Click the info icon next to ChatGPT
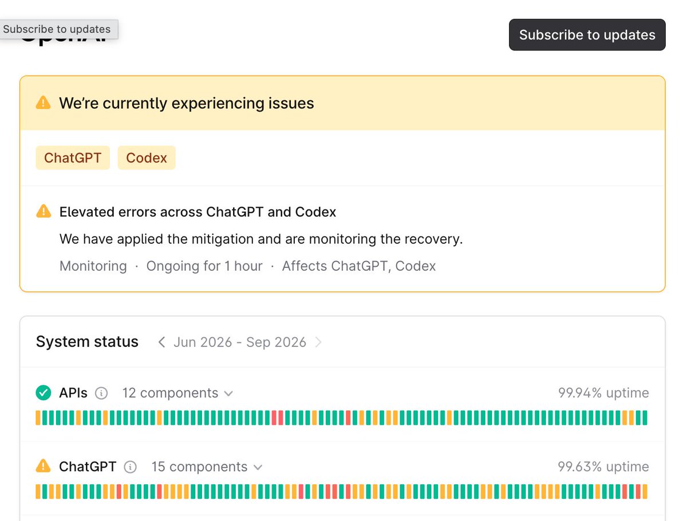The image size is (687, 521). 131,467
